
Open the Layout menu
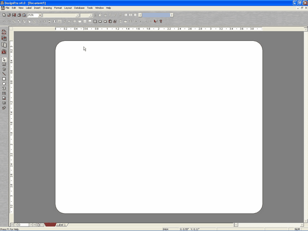coord(68,8)
